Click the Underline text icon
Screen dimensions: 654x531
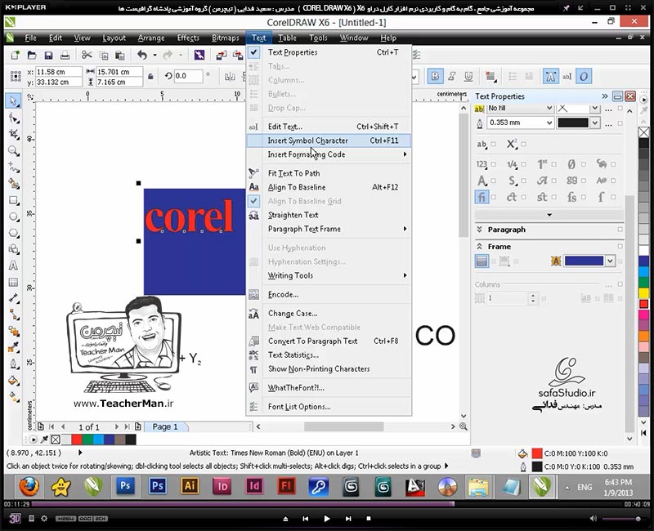[468, 76]
